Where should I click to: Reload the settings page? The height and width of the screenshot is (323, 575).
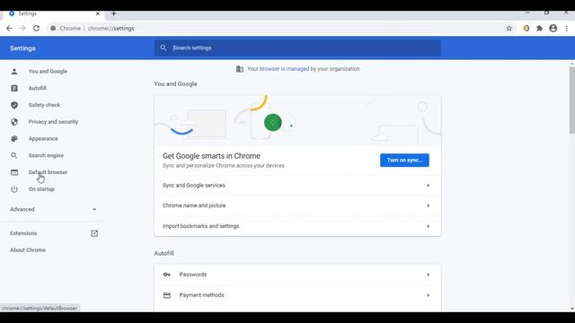(x=36, y=28)
